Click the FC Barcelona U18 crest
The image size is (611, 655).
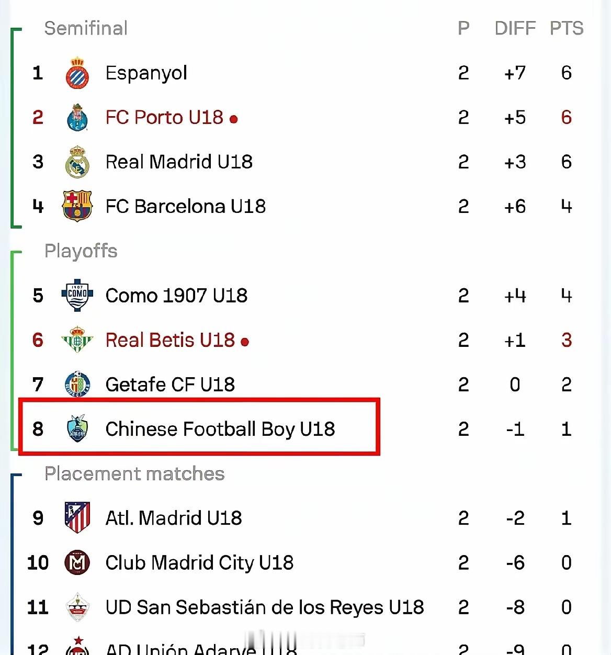tap(77, 206)
